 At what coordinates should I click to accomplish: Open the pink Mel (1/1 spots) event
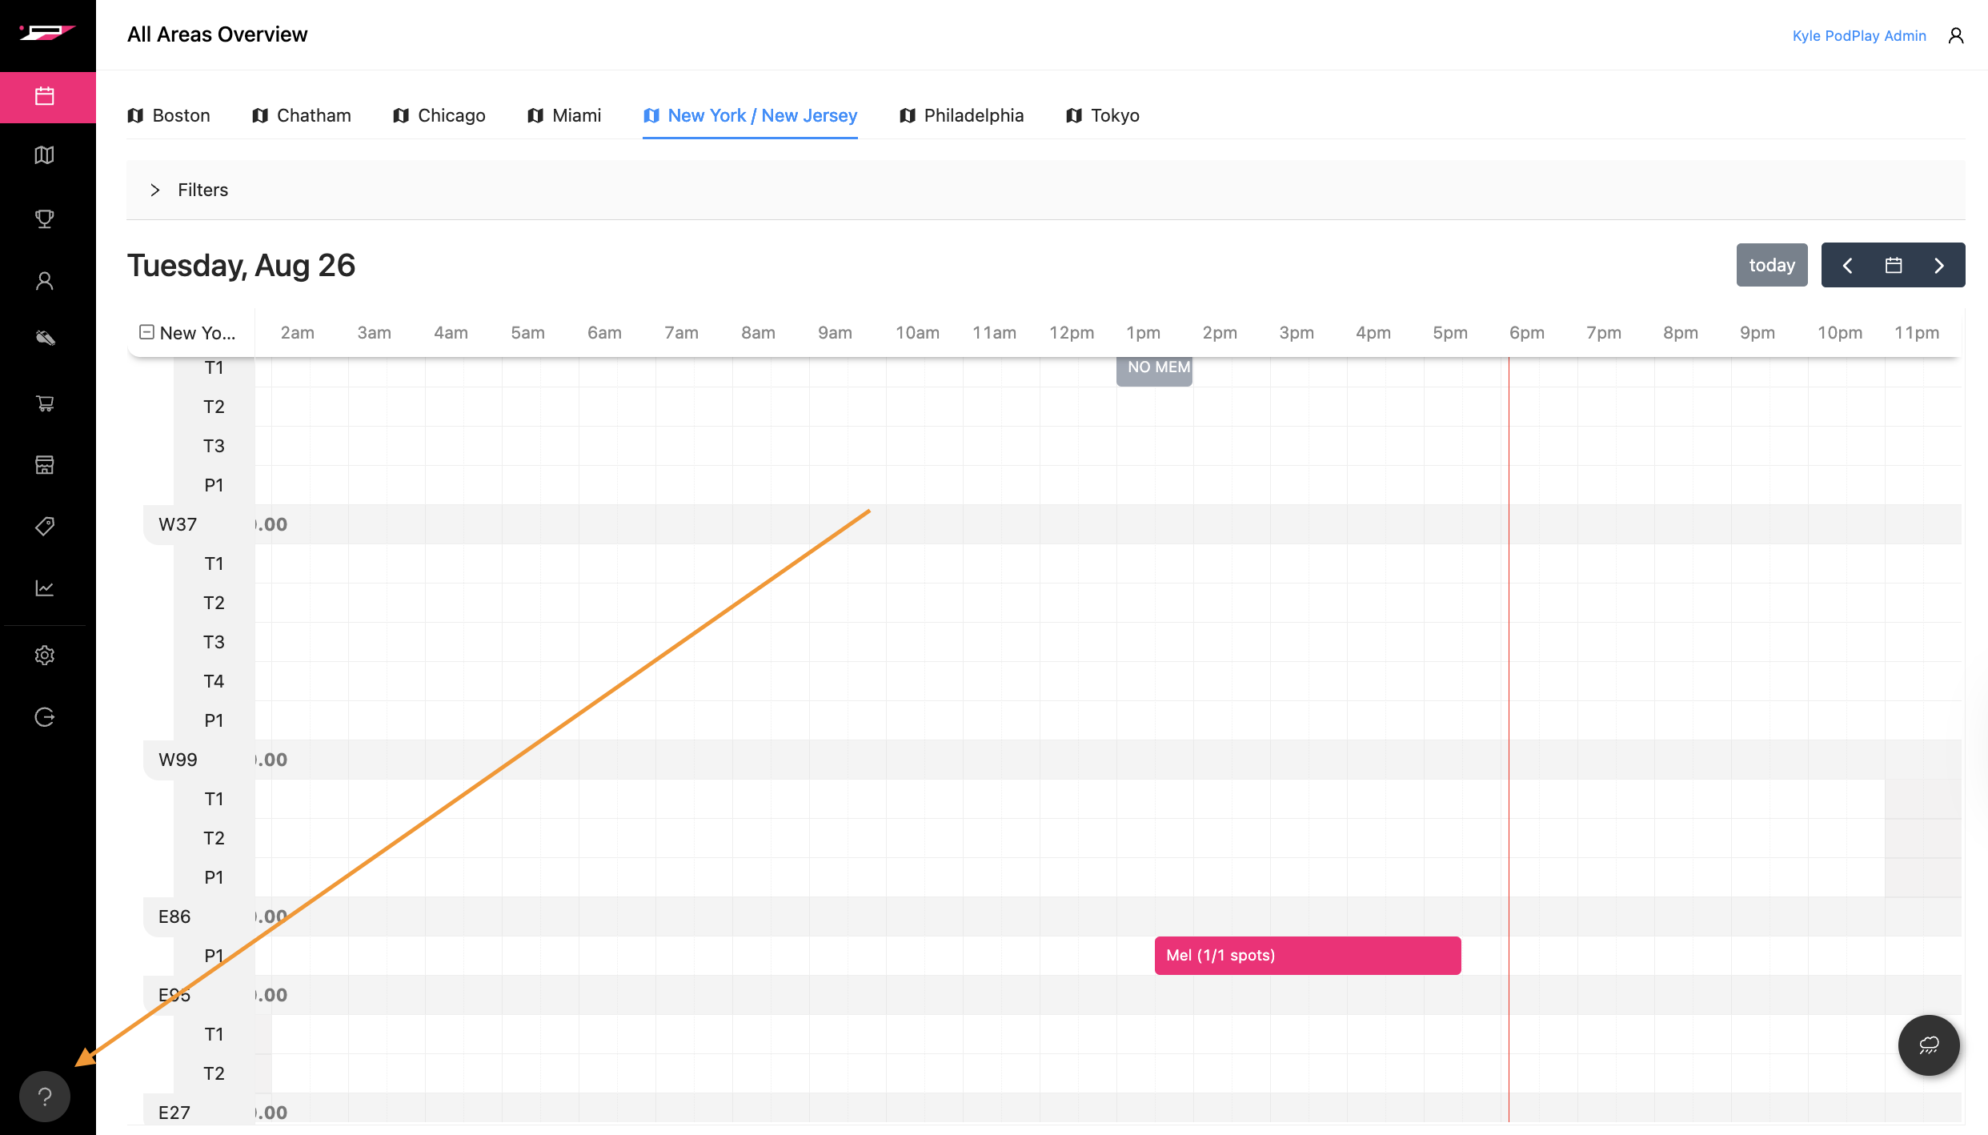click(1307, 956)
